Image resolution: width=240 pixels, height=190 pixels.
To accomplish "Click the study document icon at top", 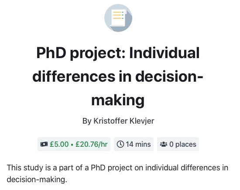I will 118,18.
